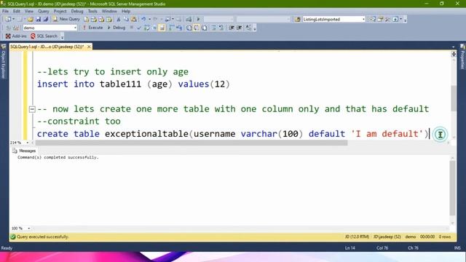The width and height of the screenshot is (466, 262).
Task: Click the Start play arrow icon
Action: (198, 19)
